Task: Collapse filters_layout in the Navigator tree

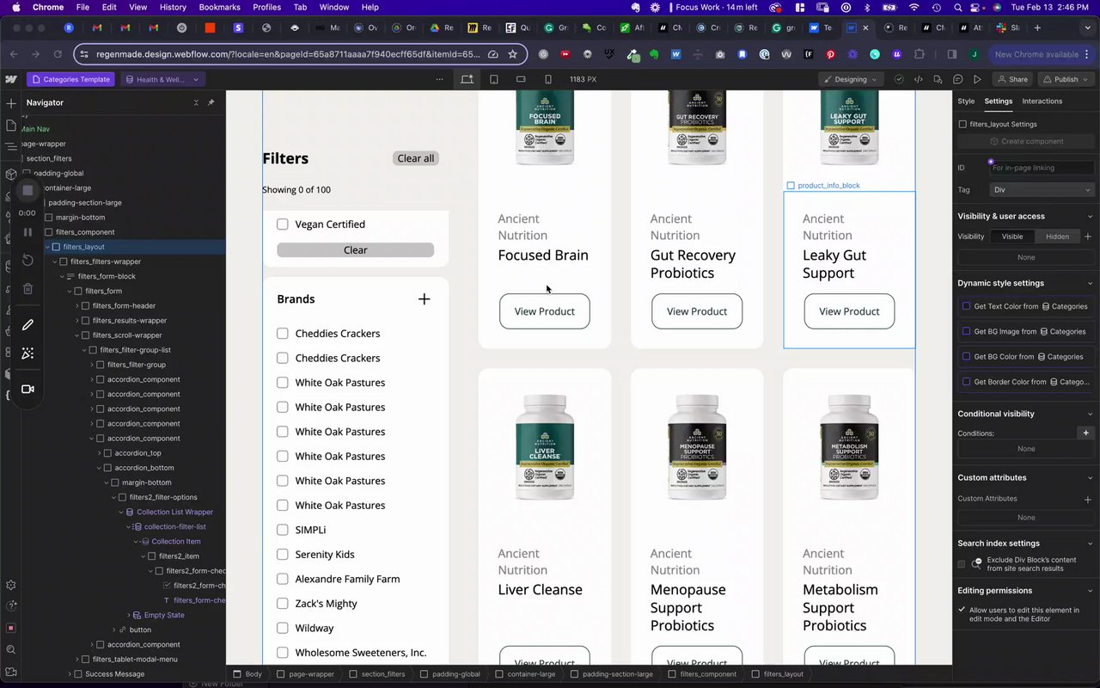Action: (x=48, y=248)
